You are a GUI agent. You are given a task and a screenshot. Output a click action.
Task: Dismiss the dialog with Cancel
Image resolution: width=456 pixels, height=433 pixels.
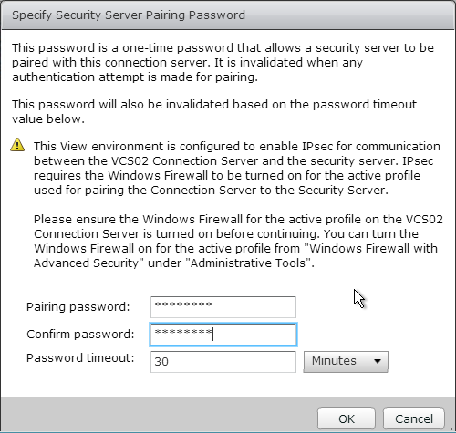pos(414,418)
